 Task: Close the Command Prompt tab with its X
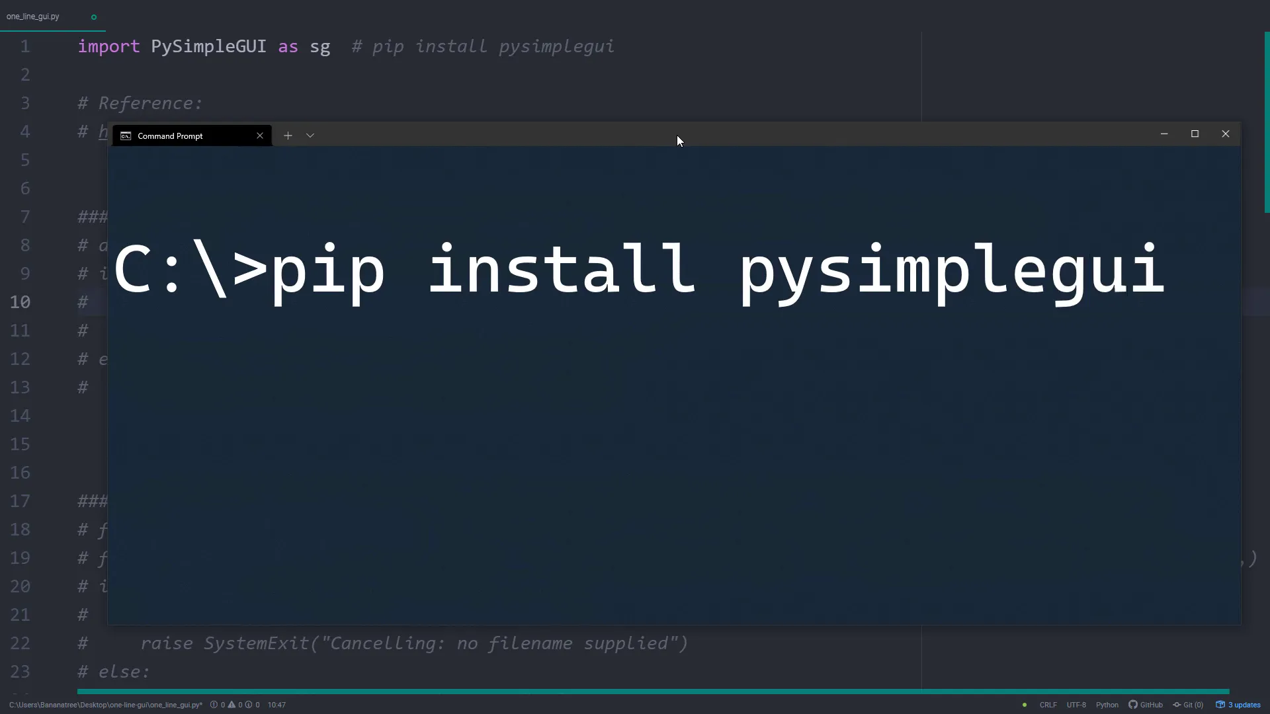coord(259,136)
